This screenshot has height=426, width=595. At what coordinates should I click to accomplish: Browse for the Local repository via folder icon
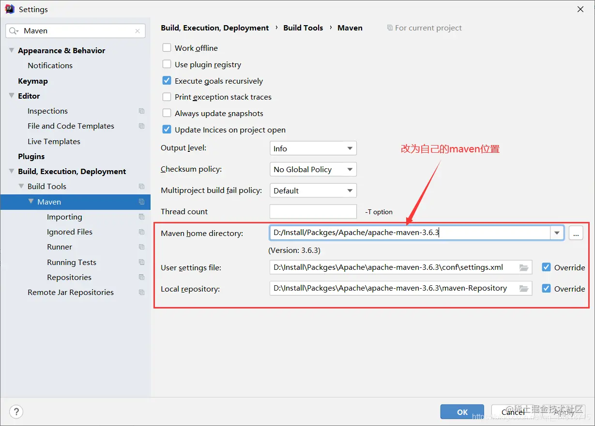pos(523,289)
